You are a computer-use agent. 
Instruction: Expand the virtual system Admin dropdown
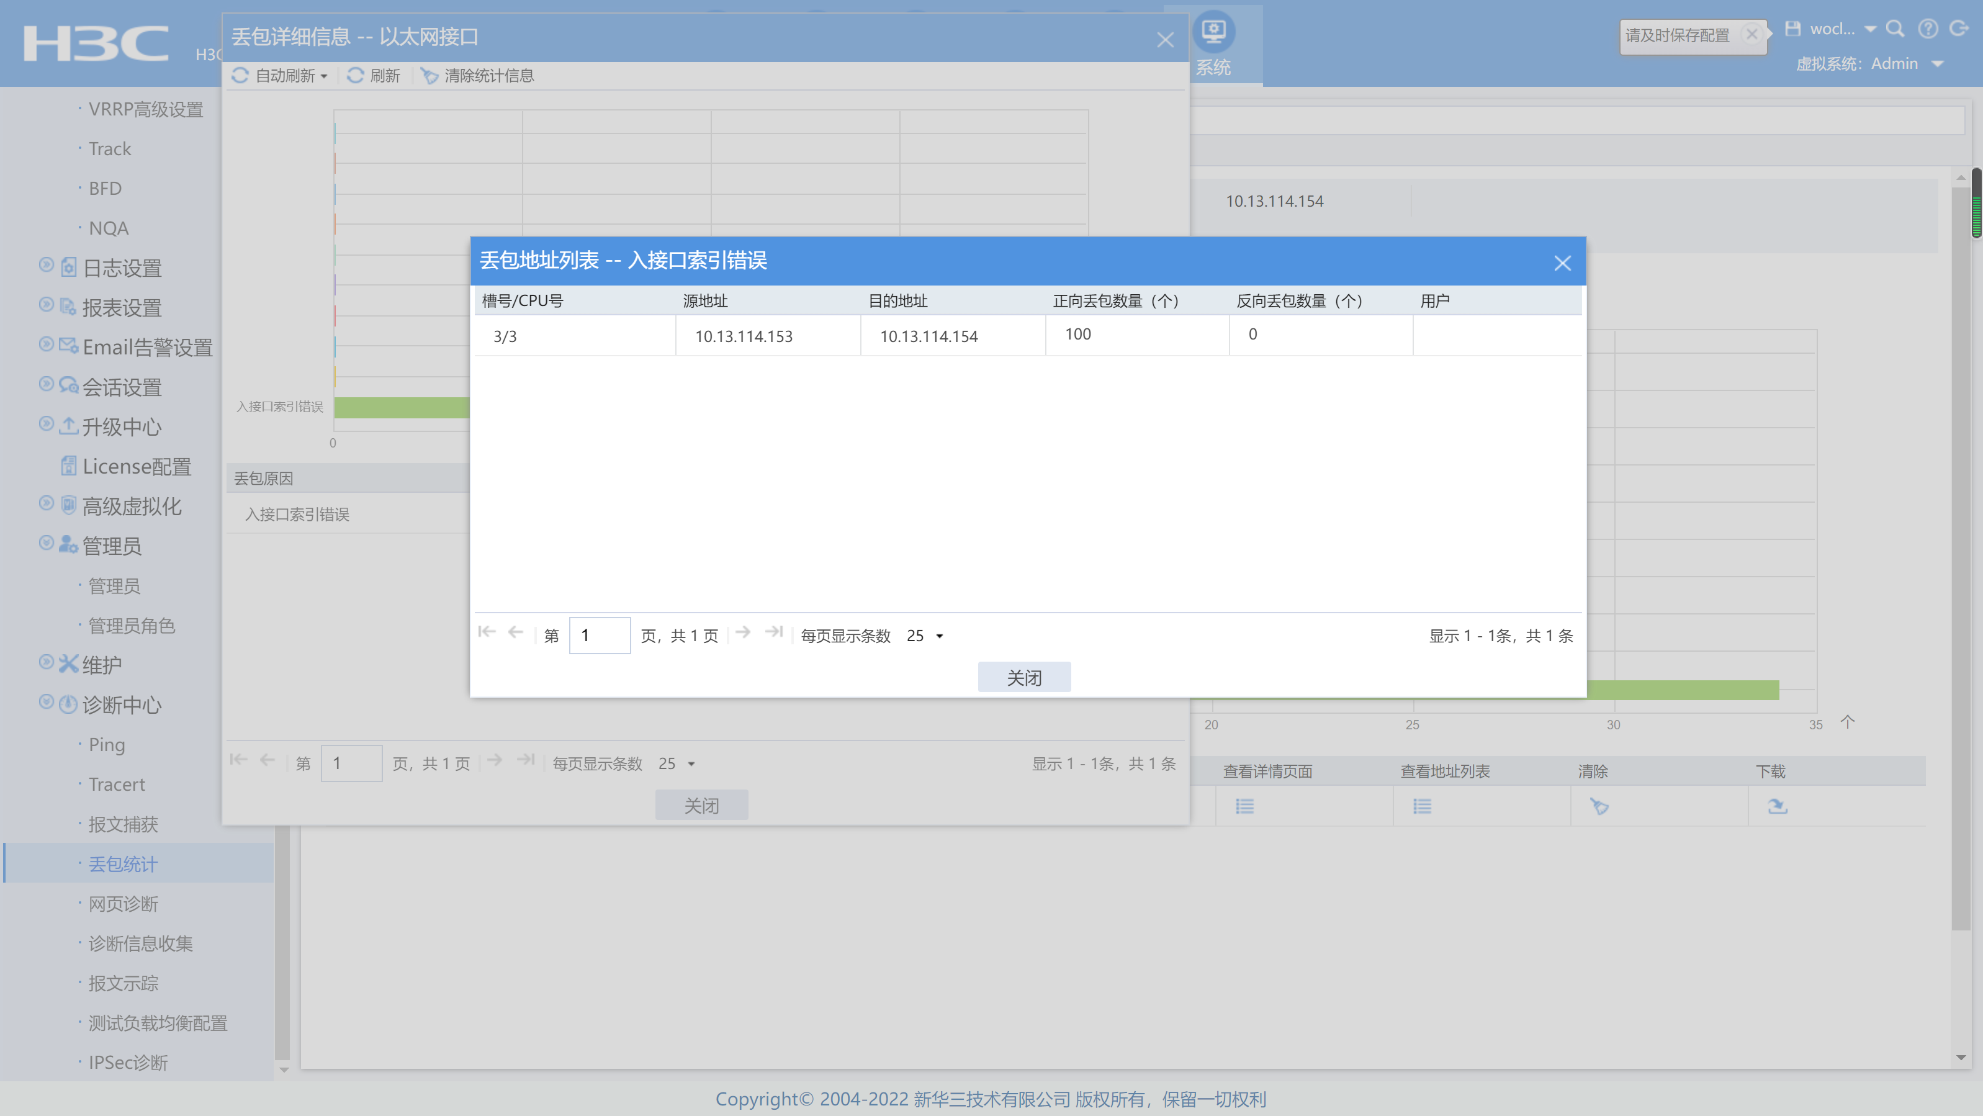pos(1938,64)
